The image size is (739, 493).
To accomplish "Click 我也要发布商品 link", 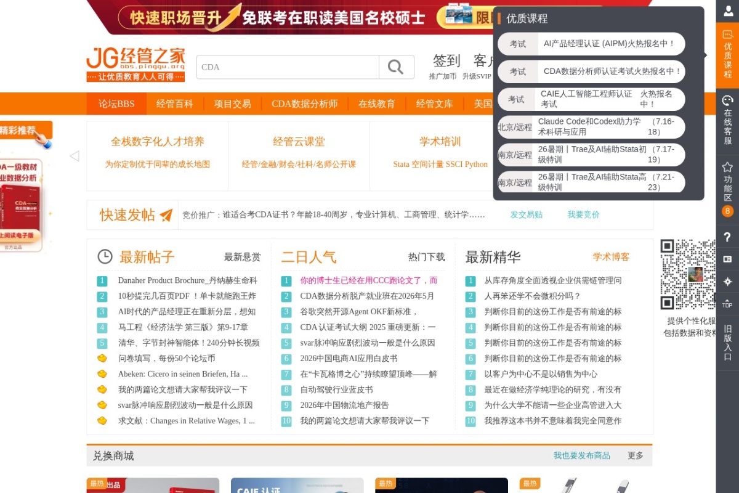I will [x=581, y=455].
